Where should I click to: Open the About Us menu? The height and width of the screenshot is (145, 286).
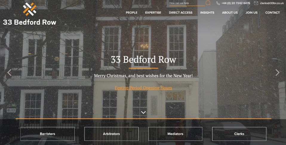[230, 13]
